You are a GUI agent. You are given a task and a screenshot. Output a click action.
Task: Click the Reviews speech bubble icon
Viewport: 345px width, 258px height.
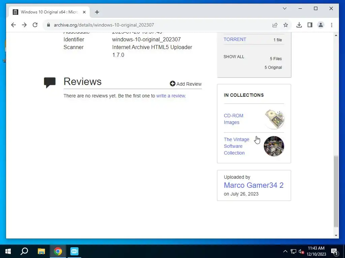click(50, 83)
